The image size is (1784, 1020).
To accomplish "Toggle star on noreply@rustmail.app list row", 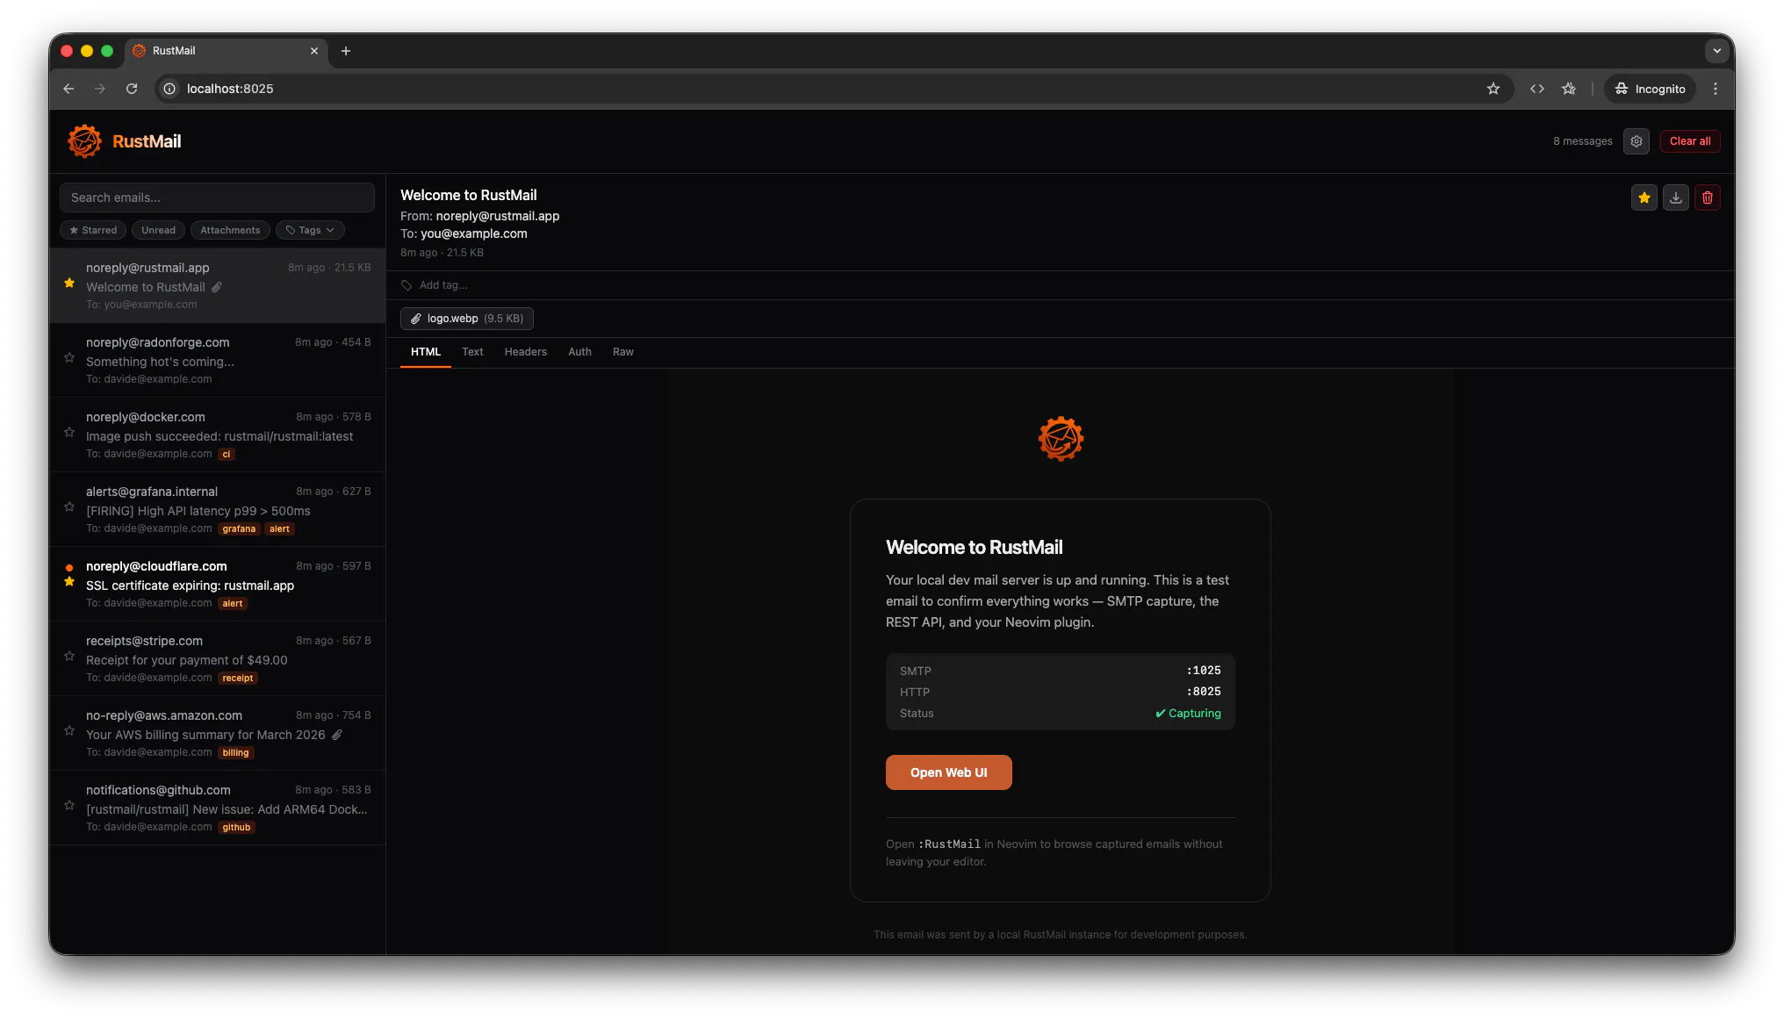I will click(69, 283).
